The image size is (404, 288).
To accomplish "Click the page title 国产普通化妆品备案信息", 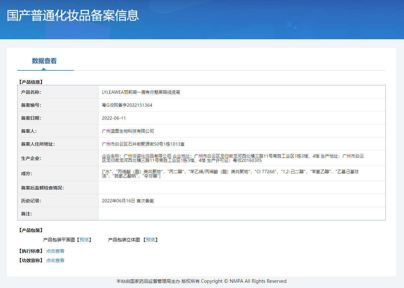I will (x=73, y=16).
